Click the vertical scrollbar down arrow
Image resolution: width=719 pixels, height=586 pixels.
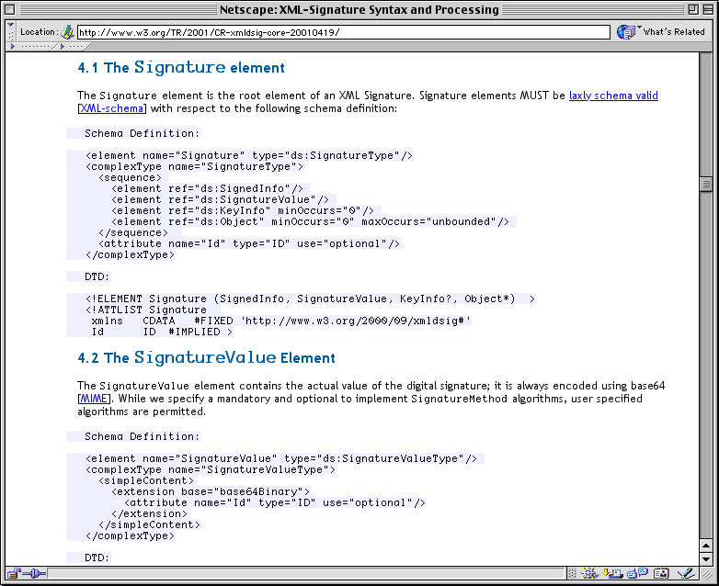706,558
